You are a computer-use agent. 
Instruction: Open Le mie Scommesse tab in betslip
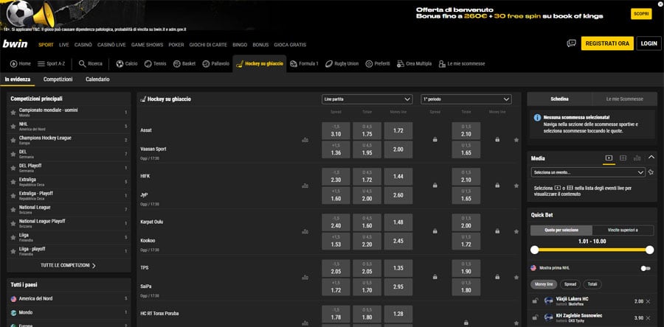(625, 99)
